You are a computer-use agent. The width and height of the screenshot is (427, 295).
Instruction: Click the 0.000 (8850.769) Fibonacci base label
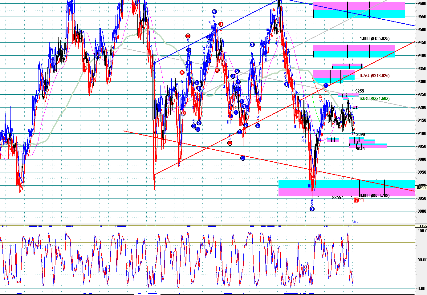coord(375,195)
